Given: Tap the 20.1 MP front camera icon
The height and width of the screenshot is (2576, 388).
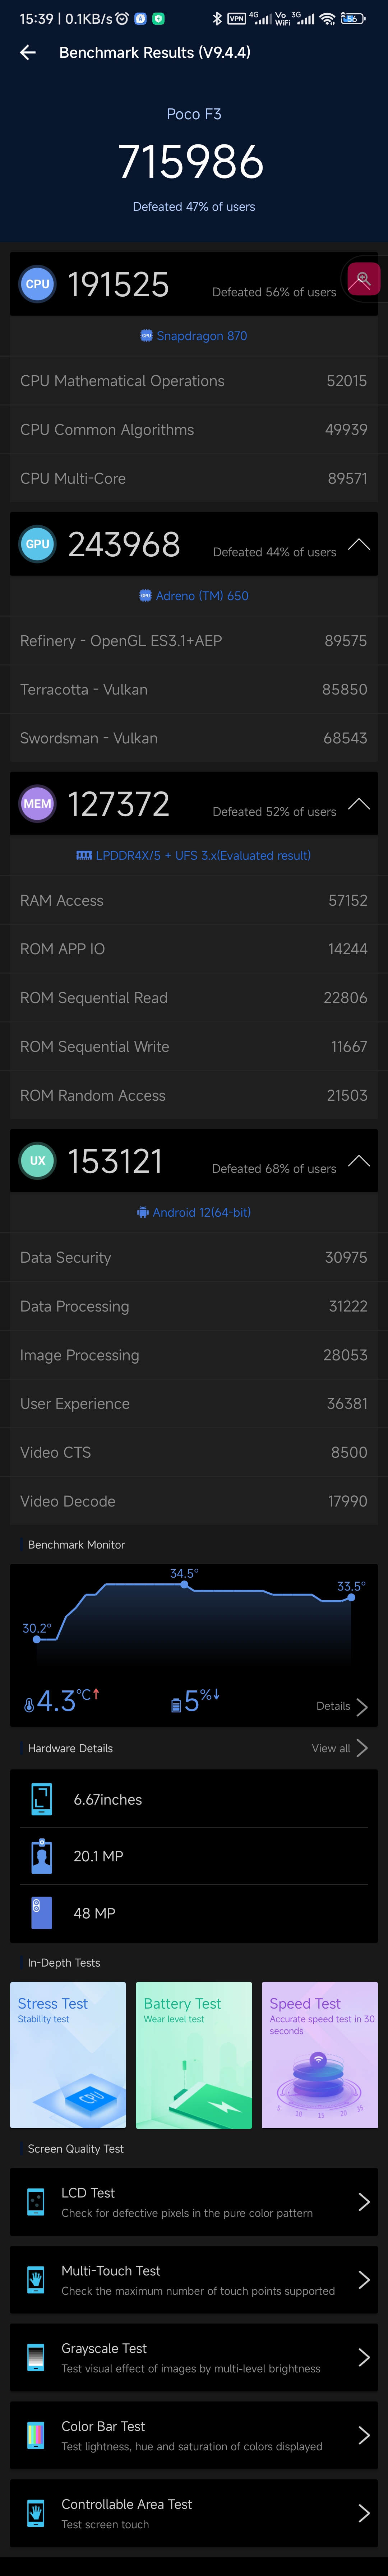Looking at the screenshot, I should [x=41, y=1856].
